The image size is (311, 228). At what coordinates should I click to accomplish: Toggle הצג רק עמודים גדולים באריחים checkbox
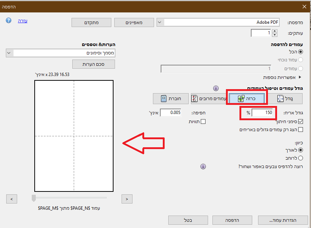[300, 129]
